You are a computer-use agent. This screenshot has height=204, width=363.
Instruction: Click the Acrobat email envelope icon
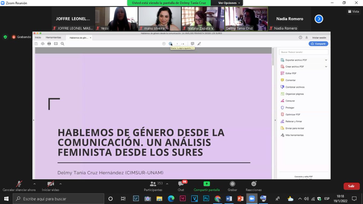coord(56,44)
